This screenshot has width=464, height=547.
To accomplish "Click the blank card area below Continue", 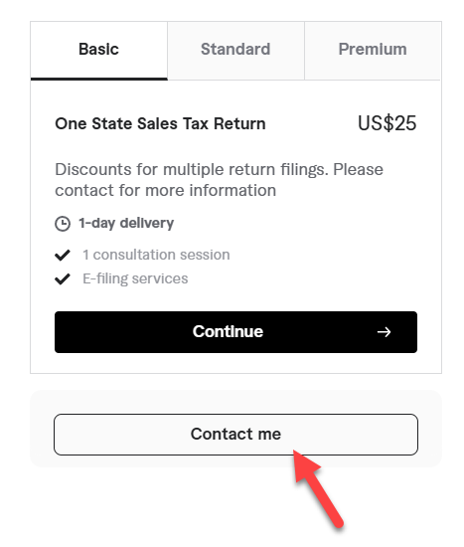I will tap(236, 363).
